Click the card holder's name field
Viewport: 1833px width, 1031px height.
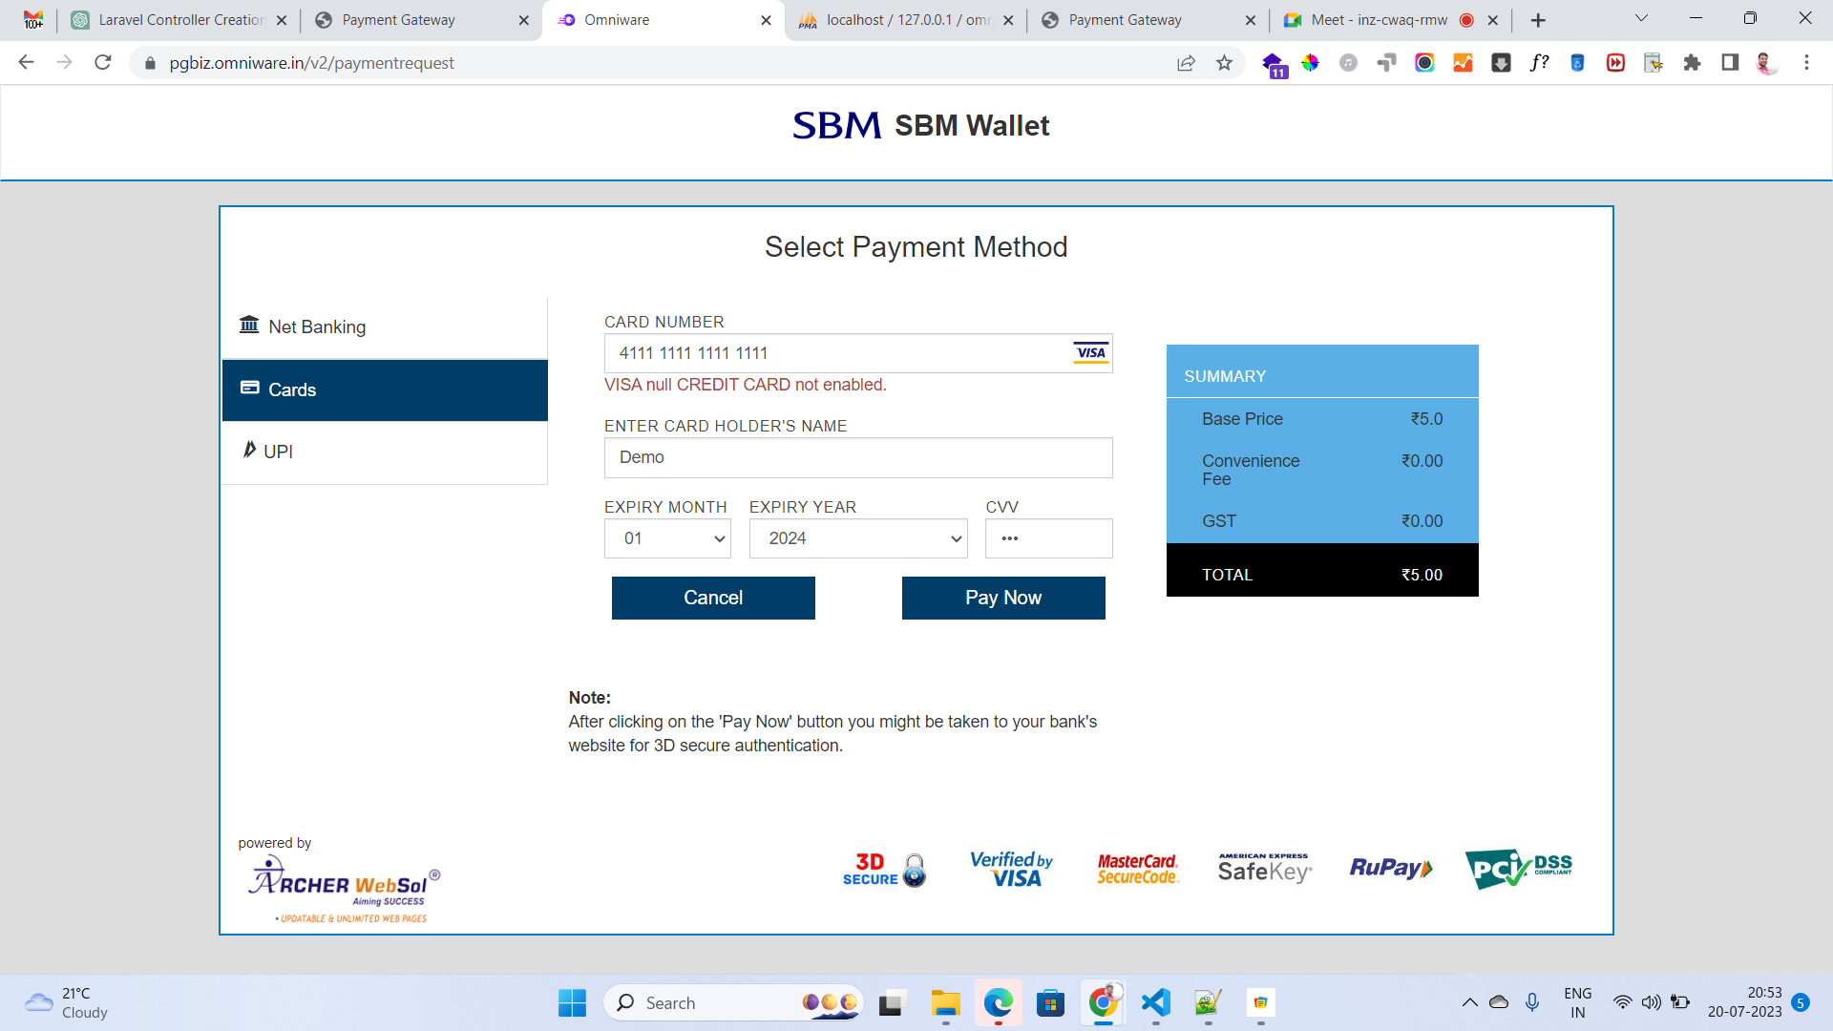point(858,457)
